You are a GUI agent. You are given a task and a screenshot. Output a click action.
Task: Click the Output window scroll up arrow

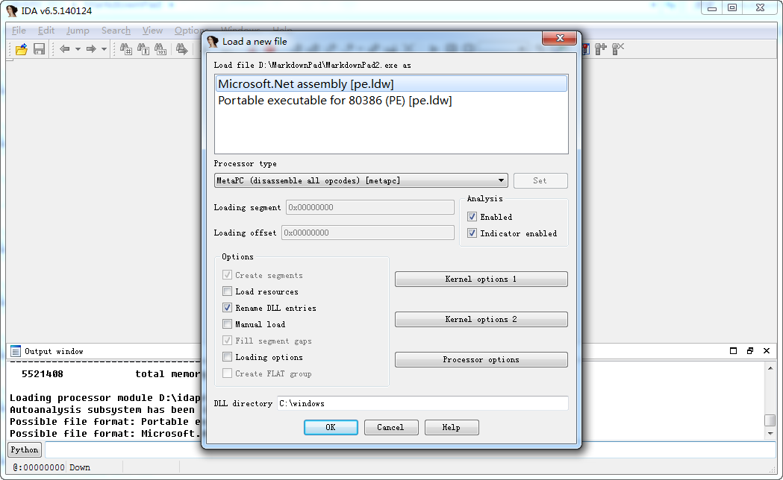coord(770,368)
